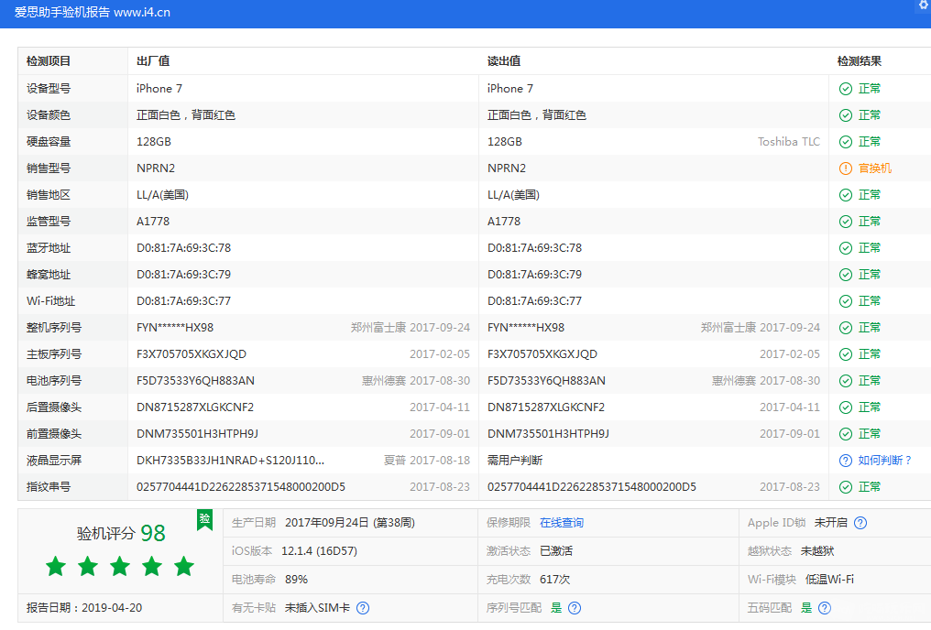Click the 验机评分 98 score
The width and height of the screenshot is (931, 630).
tap(121, 533)
